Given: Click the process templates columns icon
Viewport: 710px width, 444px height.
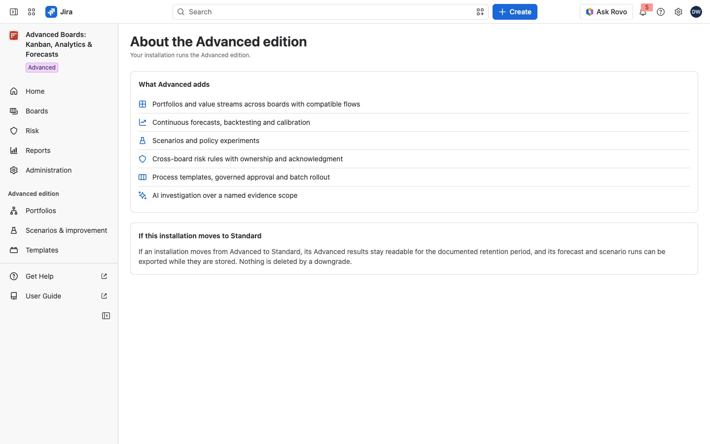Looking at the screenshot, I should (142, 177).
